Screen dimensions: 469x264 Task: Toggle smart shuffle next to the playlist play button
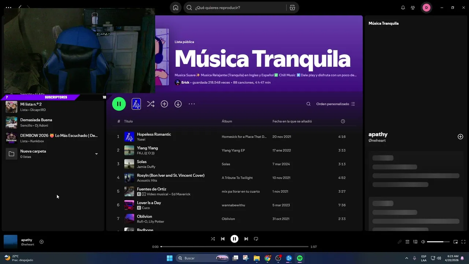coord(151,104)
